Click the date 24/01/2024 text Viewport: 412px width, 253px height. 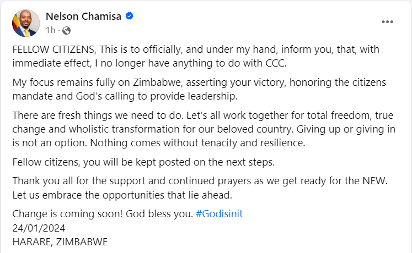(39, 228)
